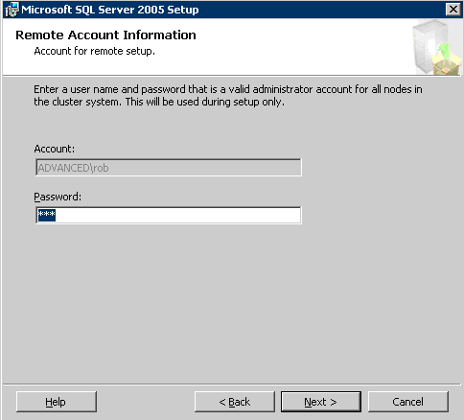The width and height of the screenshot is (464, 420).
Task: Click the 'This will be used during setup only' sentence
Action: [x=205, y=103]
